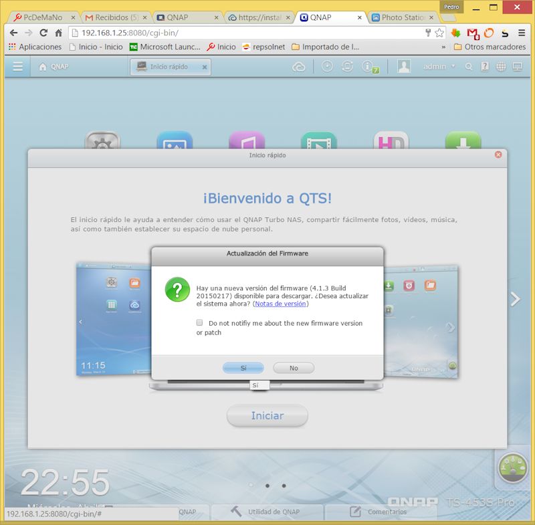
Task: Open the Aplicaciones bookmarks shortcut
Action: pos(35,47)
